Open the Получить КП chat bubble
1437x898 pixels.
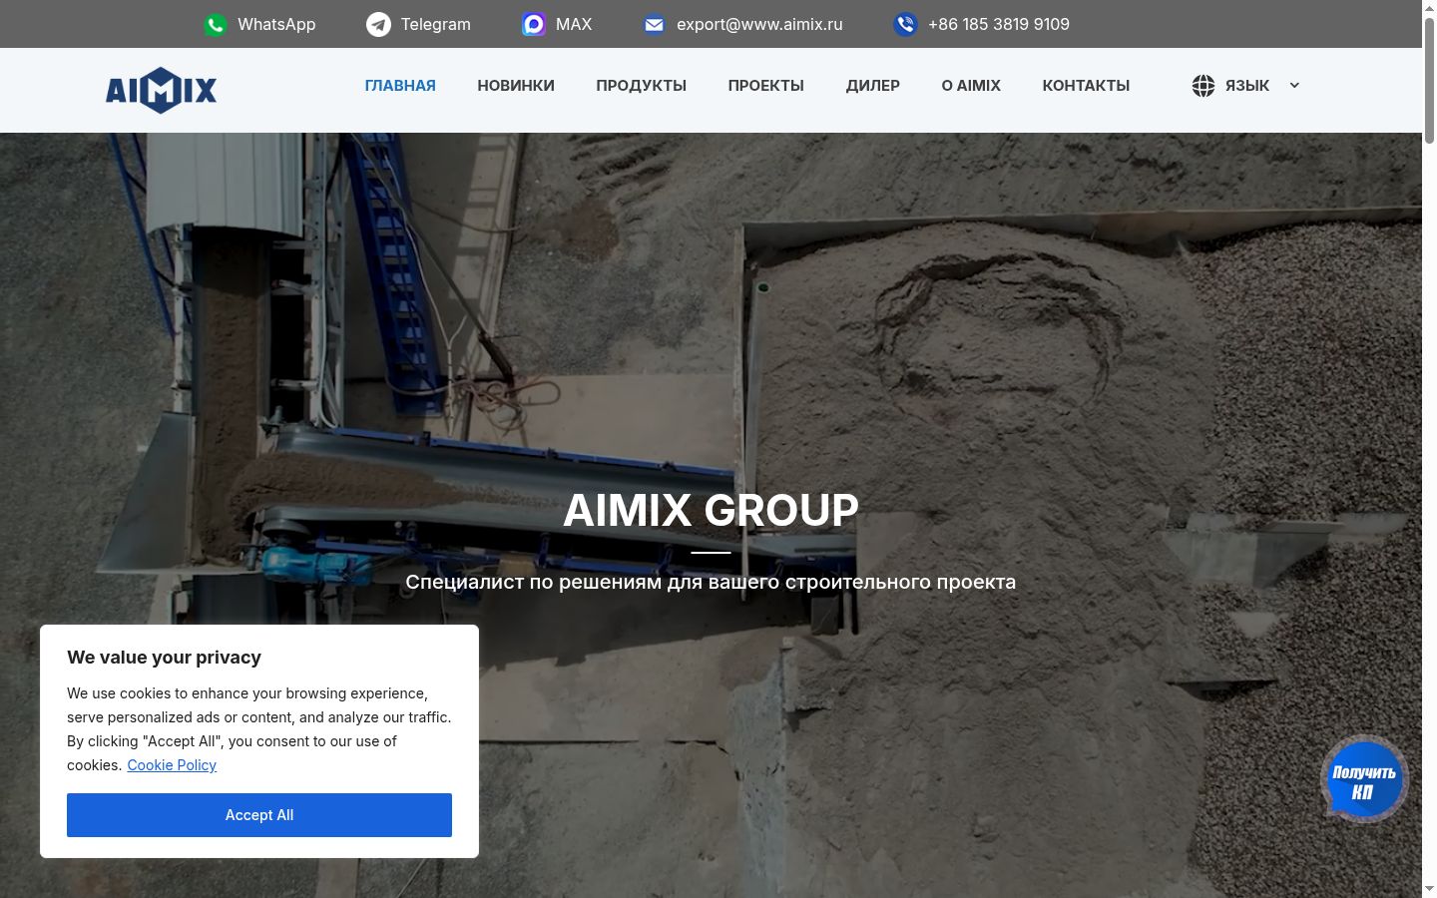coord(1363,780)
